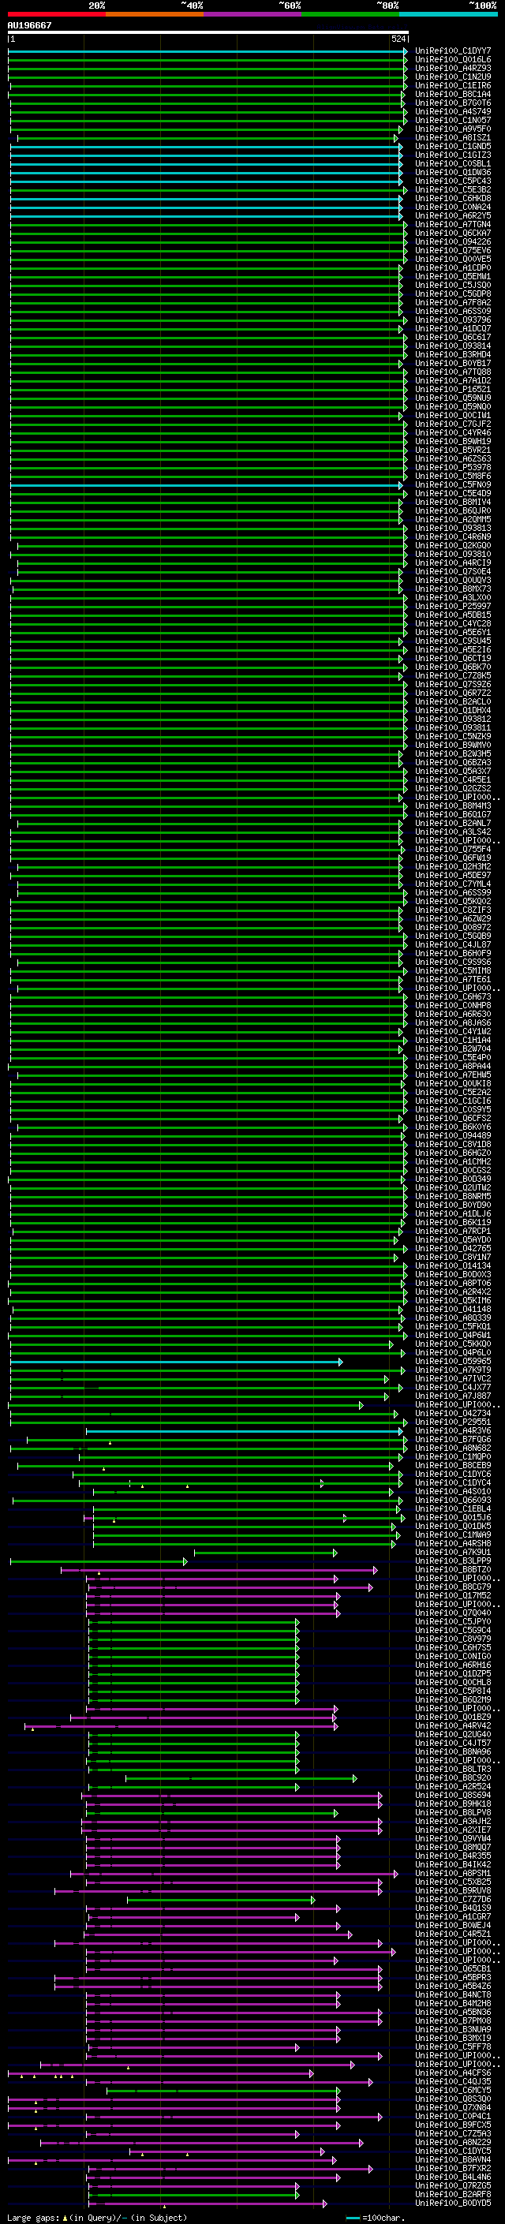This screenshot has width=505, height=2224.
Task: Click the =100char. scale label
Action: pyautogui.click(x=384, y=2217)
